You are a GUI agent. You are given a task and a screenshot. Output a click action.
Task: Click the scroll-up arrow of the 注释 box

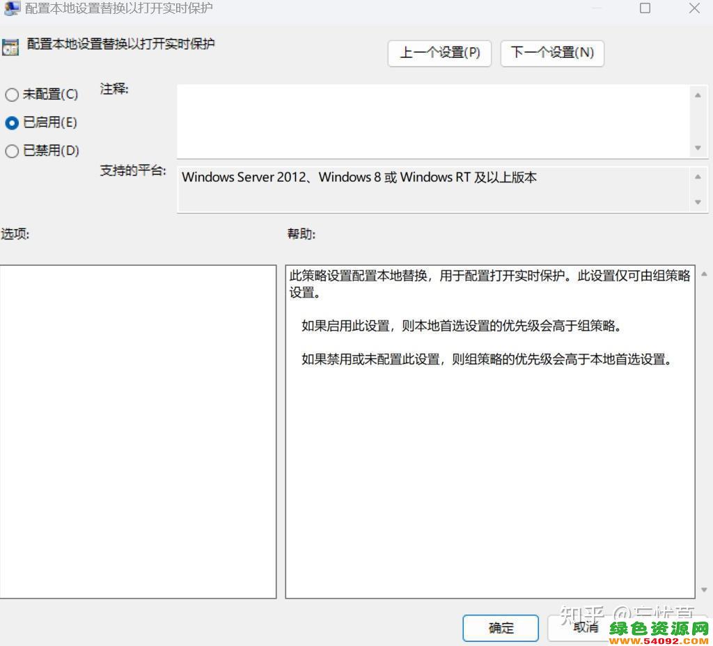coord(698,95)
